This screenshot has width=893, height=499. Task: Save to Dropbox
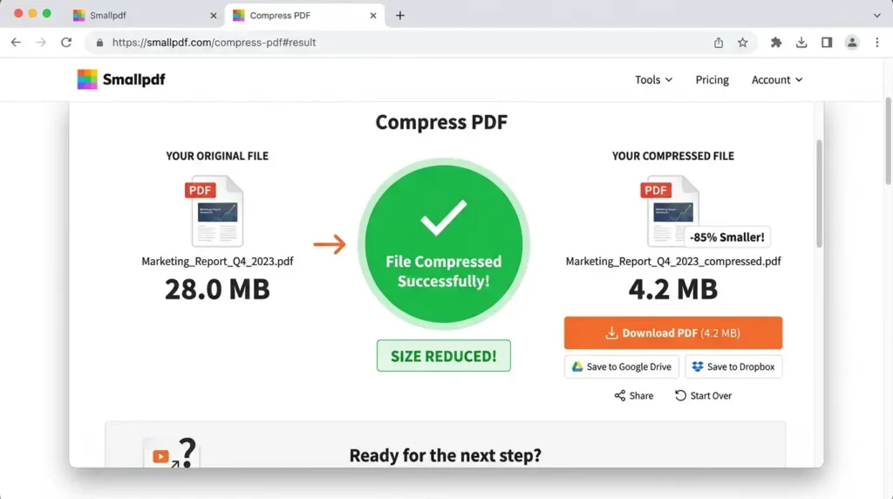pos(733,367)
